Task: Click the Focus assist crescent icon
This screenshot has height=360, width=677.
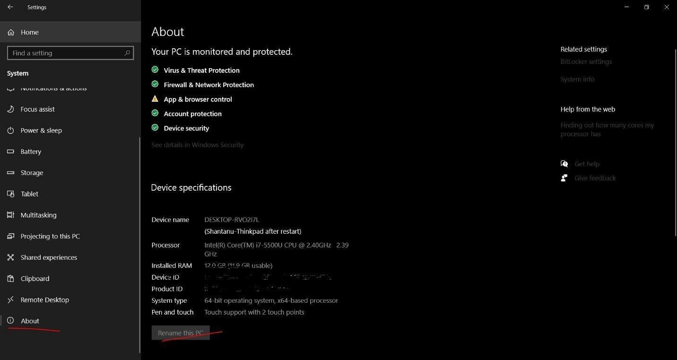Action: tap(10, 109)
